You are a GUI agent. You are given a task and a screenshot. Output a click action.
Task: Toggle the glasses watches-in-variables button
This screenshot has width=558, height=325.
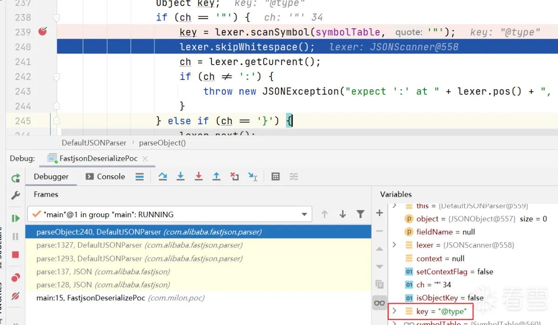coord(379,303)
